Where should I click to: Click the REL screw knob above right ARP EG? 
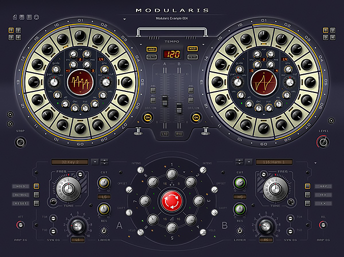tap(323, 225)
